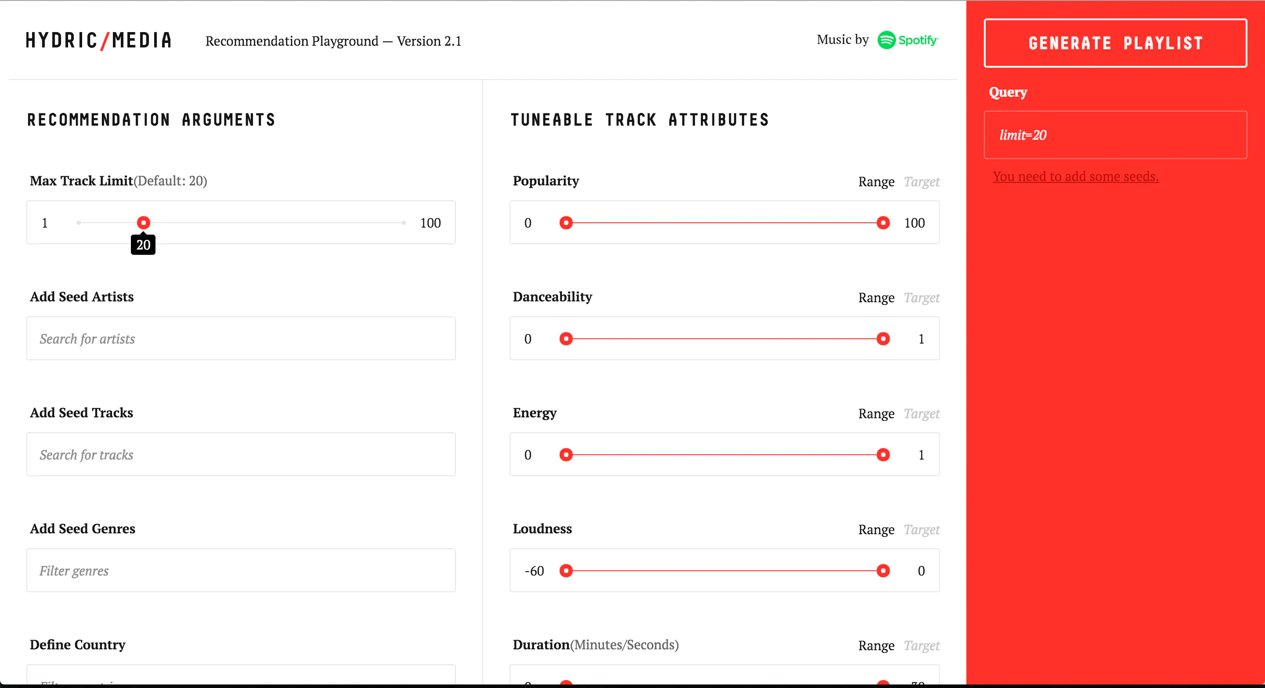Image resolution: width=1265 pixels, height=688 pixels.
Task: Switch Danceability to Target mode
Action: click(x=922, y=297)
